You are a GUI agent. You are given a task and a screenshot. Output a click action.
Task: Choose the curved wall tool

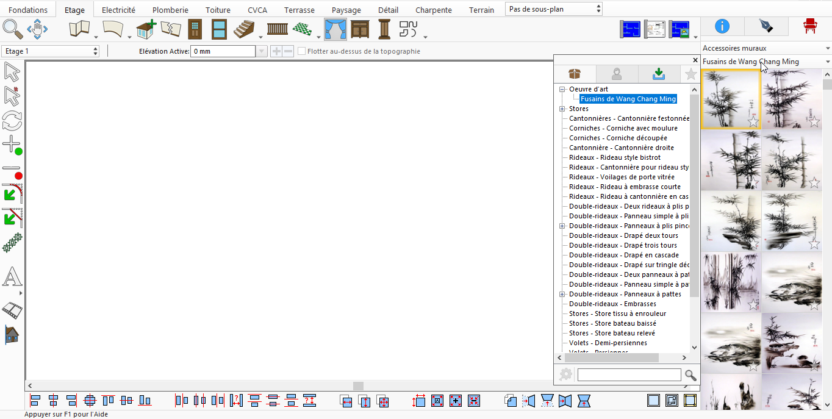click(113, 29)
